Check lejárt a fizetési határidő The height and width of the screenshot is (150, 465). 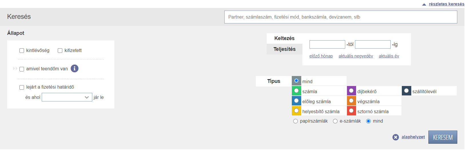point(22,87)
